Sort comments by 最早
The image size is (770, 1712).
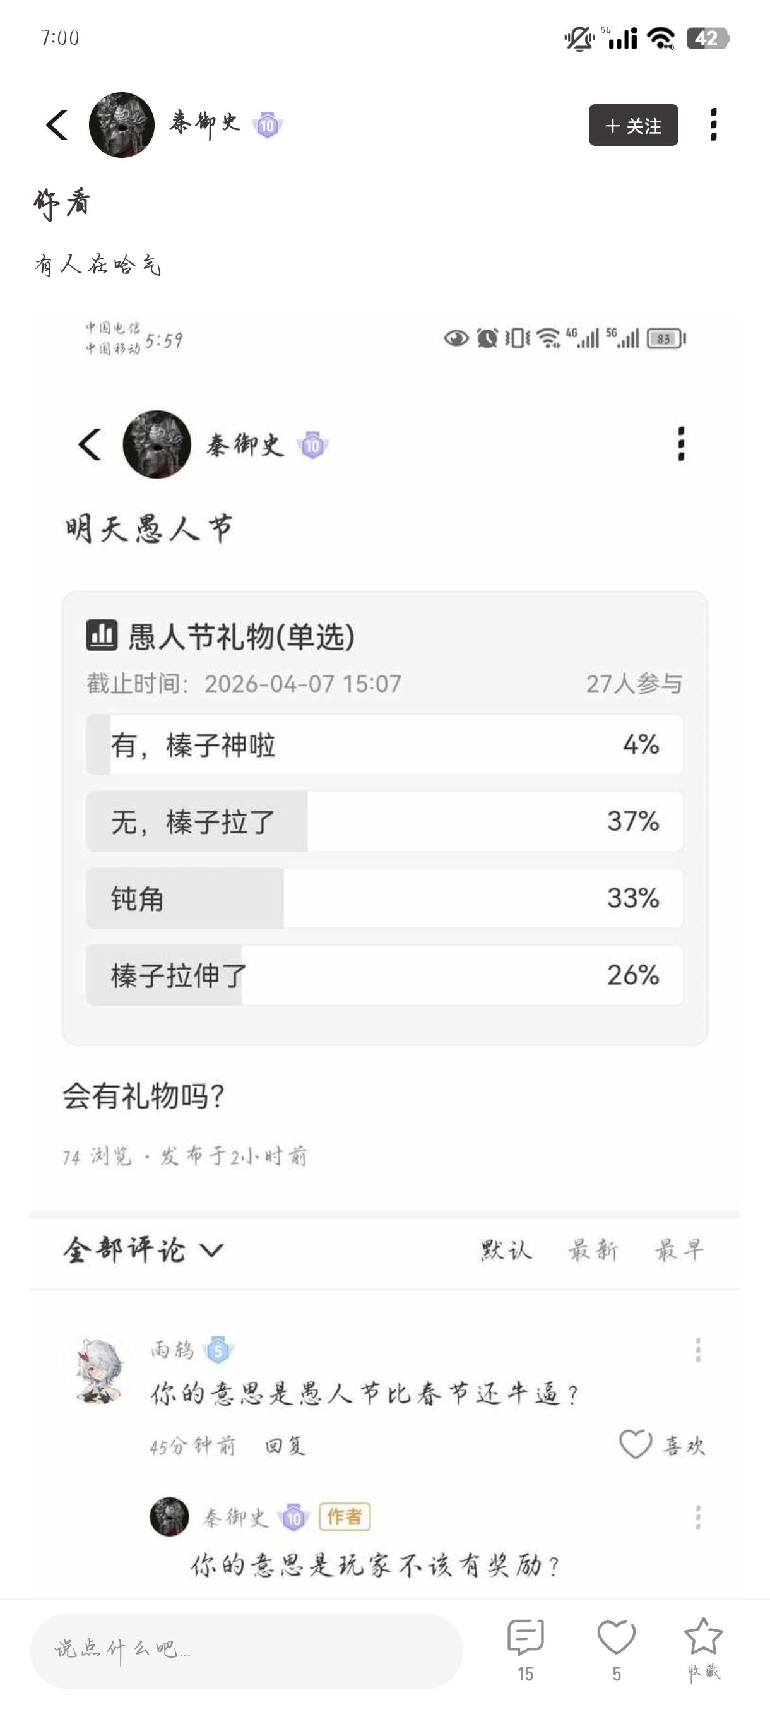679,1250
